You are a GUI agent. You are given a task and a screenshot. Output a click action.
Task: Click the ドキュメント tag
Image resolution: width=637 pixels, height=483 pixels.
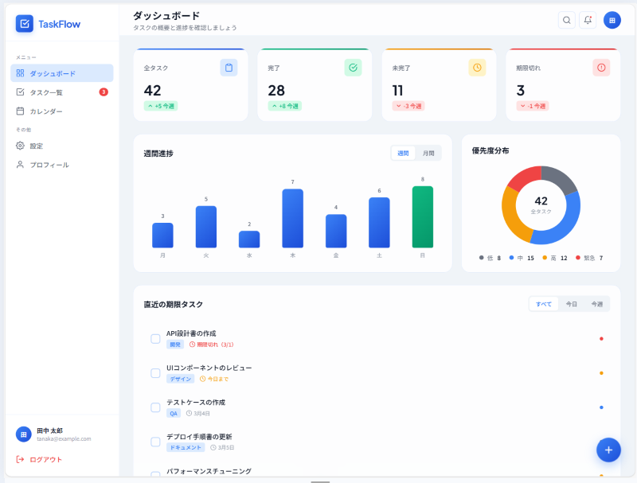[x=186, y=447]
